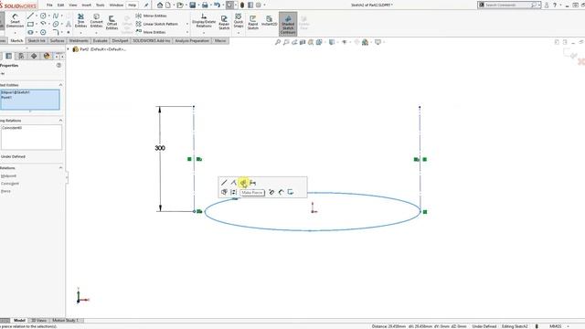
Task: Switch to the Evaluate tab
Action: [x=100, y=40]
